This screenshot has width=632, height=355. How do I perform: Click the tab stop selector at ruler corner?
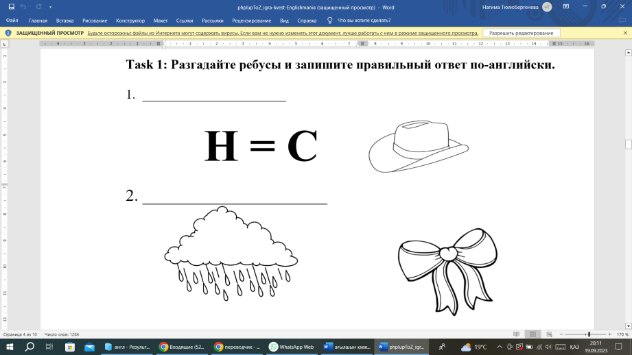pyautogui.click(x=4, y=44)
